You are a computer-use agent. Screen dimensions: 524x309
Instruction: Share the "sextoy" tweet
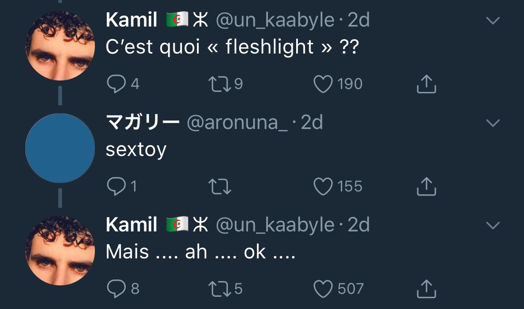point(426,186)
